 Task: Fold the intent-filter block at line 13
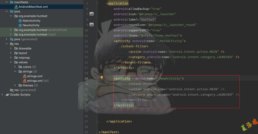97,46
